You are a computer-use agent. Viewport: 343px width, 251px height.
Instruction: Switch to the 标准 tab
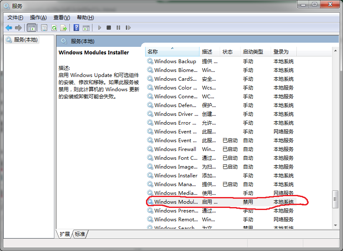click(80, 234)
